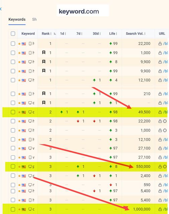169x214 pixels.
Task: Click the globe icon in the 550,000 row
Action: tap(165, 167)
